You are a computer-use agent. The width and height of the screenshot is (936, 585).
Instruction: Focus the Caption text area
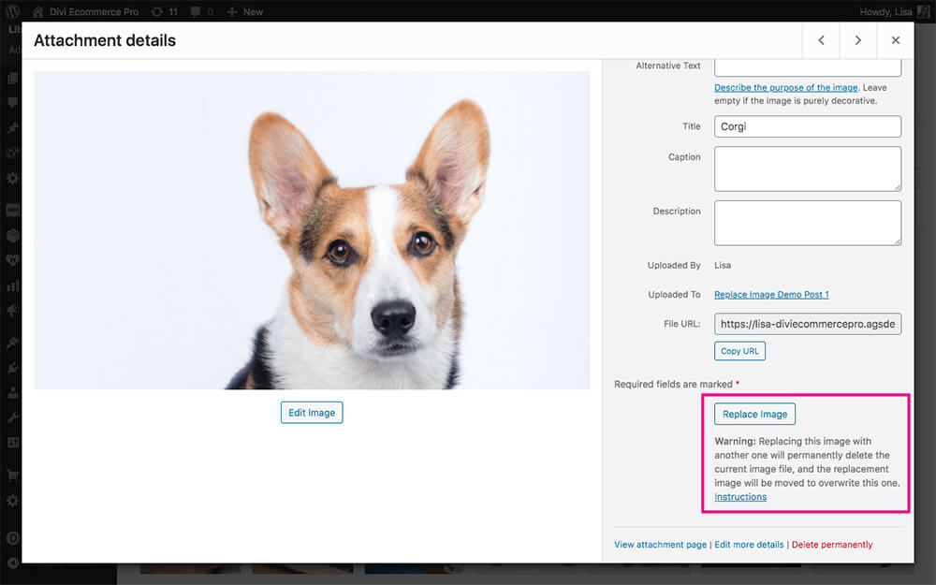(x=807, y=168)
